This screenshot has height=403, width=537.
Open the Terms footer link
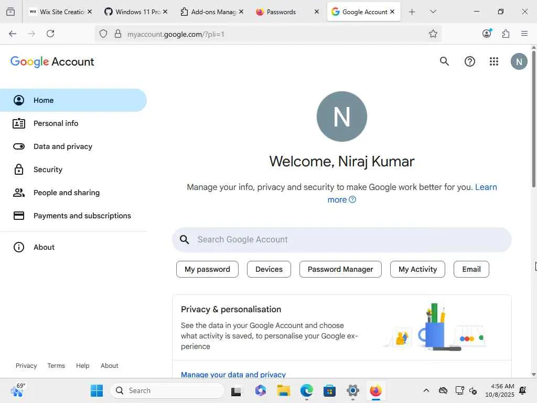56,366
